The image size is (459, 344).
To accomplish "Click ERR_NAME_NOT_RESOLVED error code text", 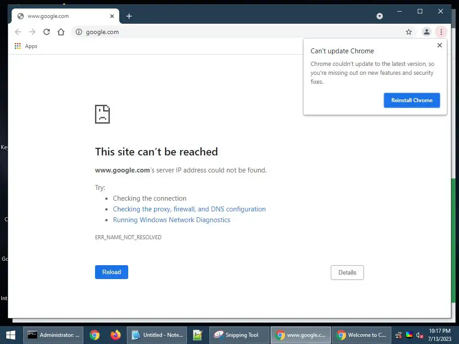I will 128,237.
